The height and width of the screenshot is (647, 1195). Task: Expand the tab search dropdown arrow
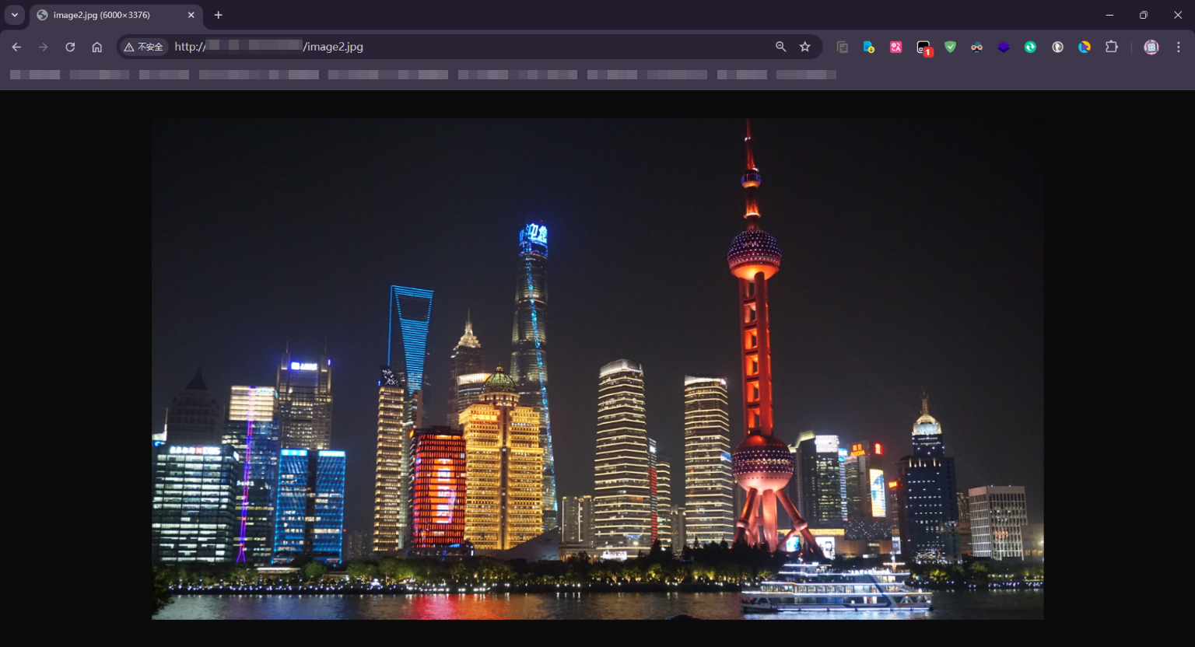tap(15, 15)
